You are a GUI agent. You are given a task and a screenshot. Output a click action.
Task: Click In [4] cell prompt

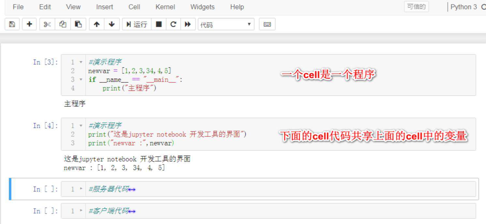tap(46, 125)
